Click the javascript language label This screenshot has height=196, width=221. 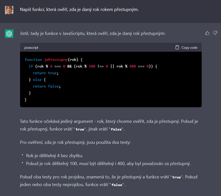31,48
